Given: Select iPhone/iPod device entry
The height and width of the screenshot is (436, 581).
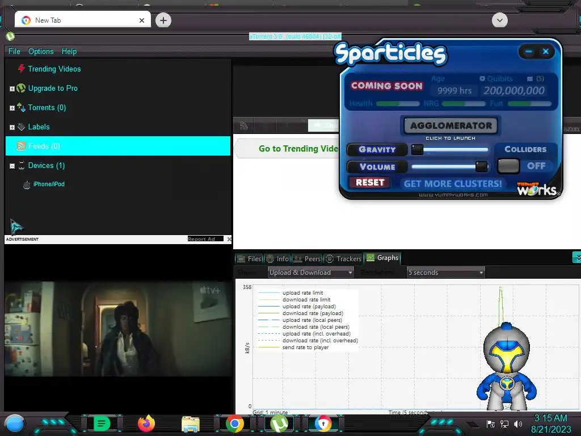Looking at the screenshot, I should [x=49, y=185].
